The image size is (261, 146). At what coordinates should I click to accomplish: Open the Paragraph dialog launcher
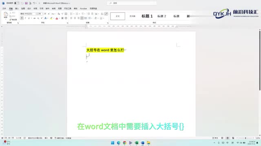click(108, 23)
